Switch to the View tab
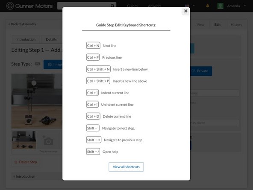253x190 pixels. (x=200, y=24)
